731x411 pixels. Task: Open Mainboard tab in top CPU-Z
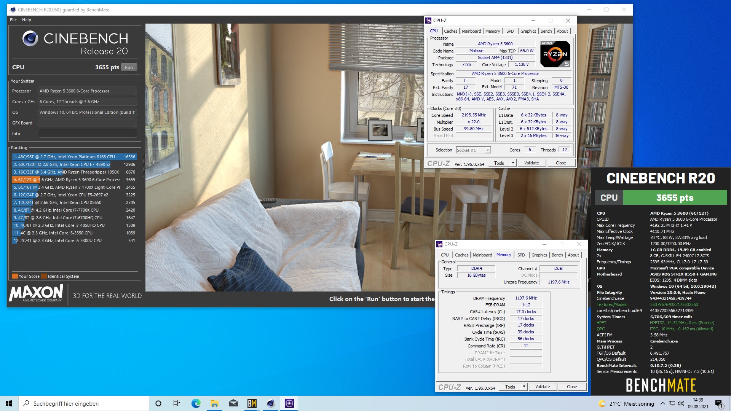[471, 31]
